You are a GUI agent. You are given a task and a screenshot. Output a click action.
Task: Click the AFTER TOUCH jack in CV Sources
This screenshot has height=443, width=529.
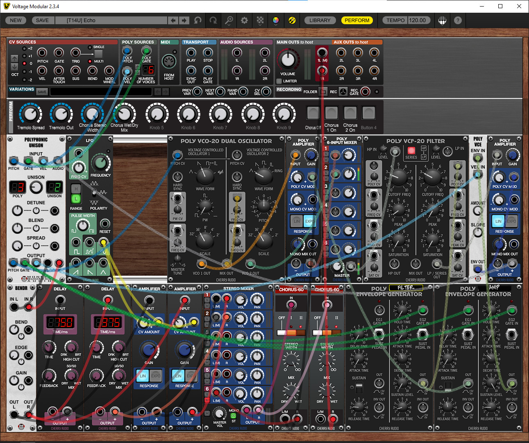tap(59, 71)
